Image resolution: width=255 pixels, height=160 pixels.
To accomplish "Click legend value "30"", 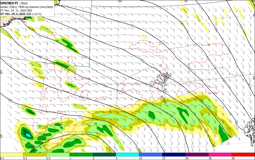I will (x=210, y=158).
